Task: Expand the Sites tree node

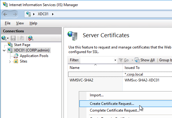Action: coord(10,62)
